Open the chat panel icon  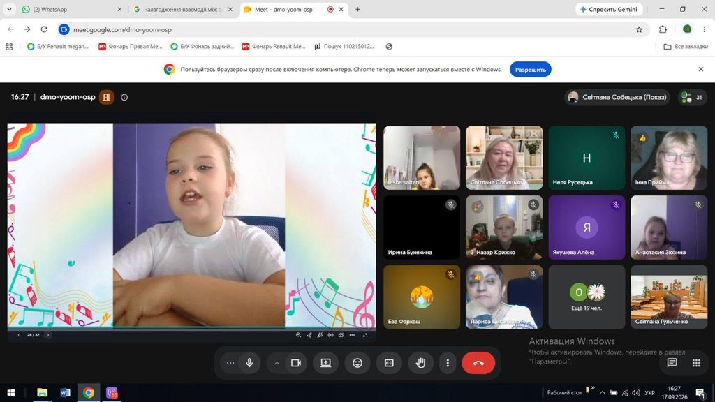click(672, 363)
